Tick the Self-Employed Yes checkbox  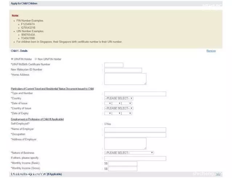coord(105,124)
